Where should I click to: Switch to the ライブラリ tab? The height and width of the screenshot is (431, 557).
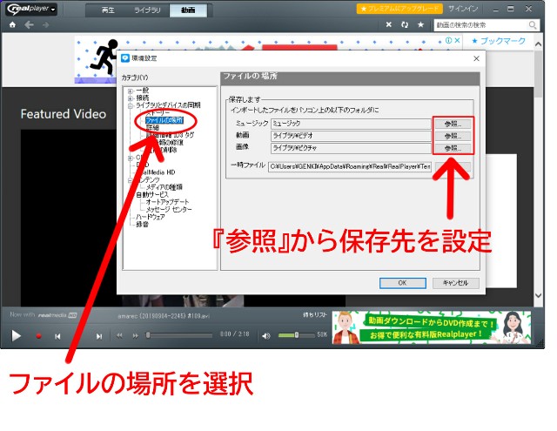point(147,10)
